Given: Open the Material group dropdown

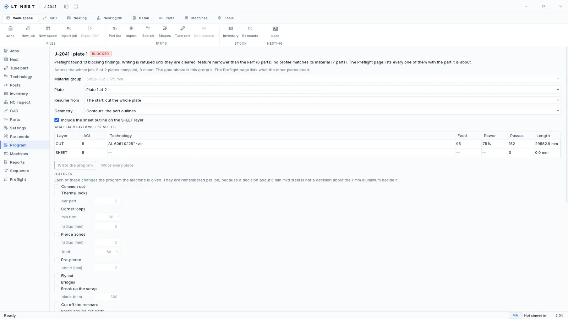Looking at the screenshot, I should point(322,79).
